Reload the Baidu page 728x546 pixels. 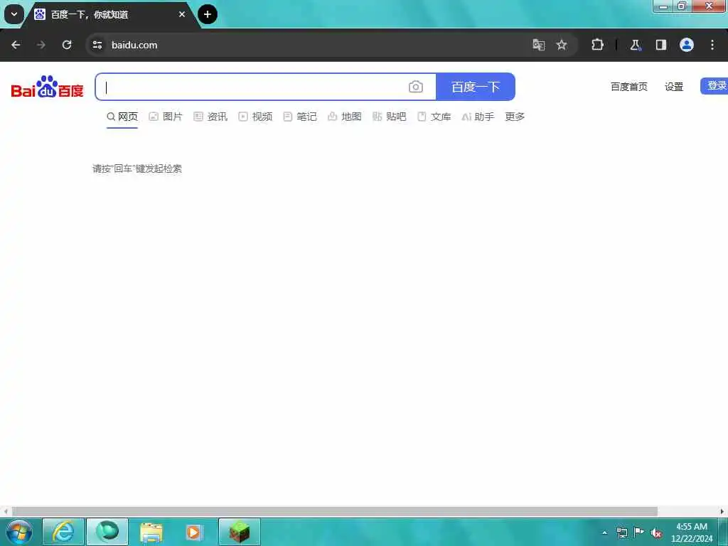[67, 45]
